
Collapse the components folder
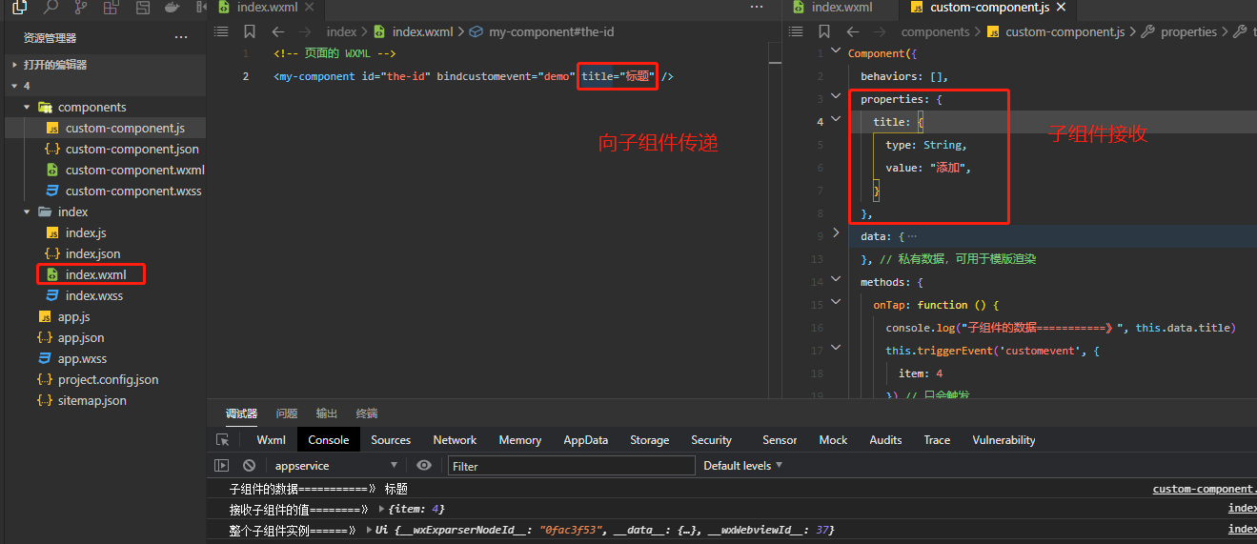click(x=28, y=107)
